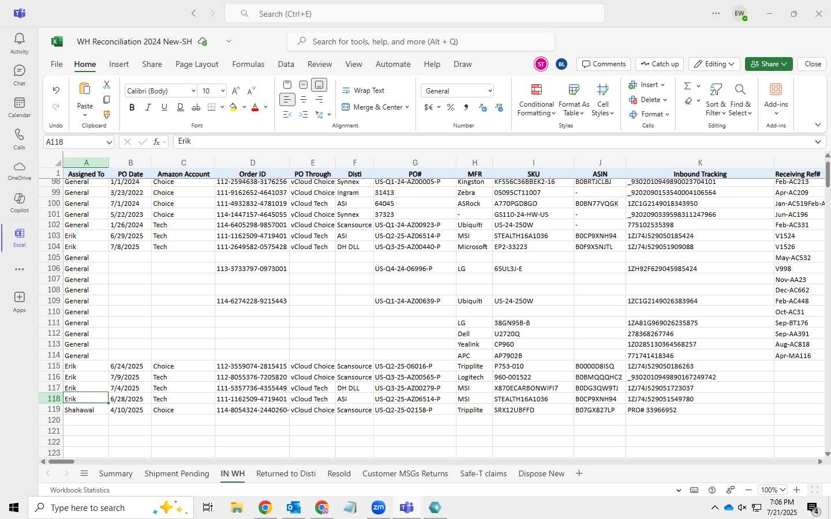Click the Decrease Decimal icon
Viewport: 831px width, 519px height.
click(499, 107)
